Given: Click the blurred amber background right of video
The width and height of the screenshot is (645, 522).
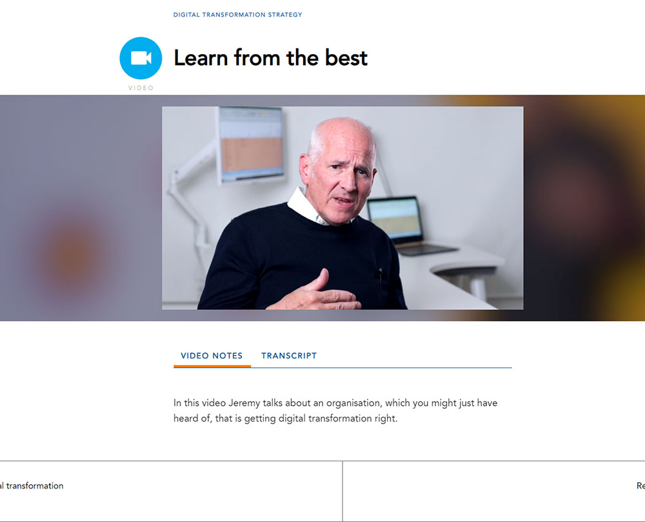Looking at the screenshot, I should 584,208.
